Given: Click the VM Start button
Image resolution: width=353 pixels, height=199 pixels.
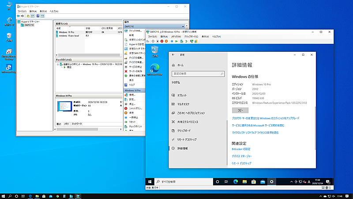Looking at the screenshot, I should (150, 182).
